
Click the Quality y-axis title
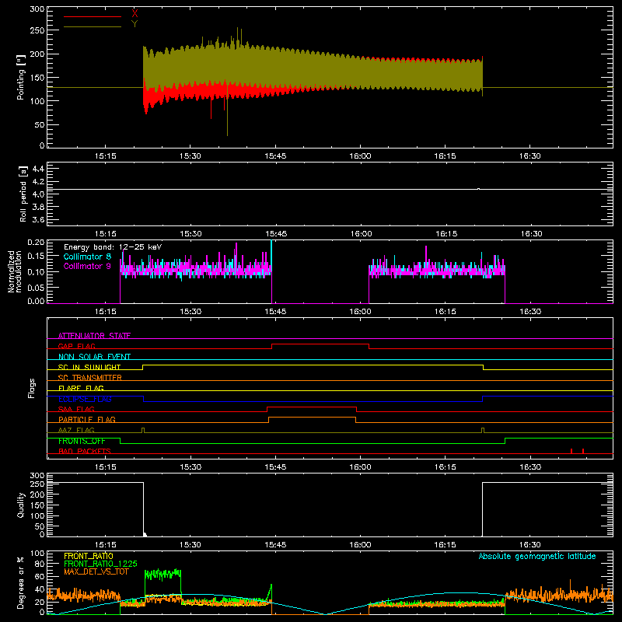click(21, 505)
